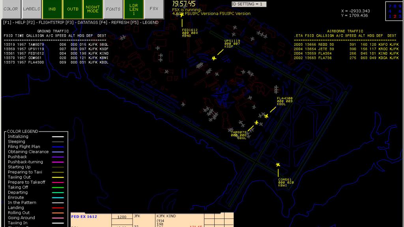Select the FLA4300 aircraft symbol
The width and height of the screenshot is (404, 227).
click(266, 116)
